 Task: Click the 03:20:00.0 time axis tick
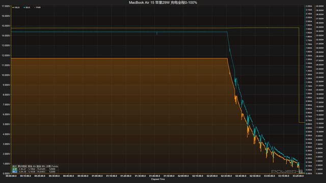298,176
